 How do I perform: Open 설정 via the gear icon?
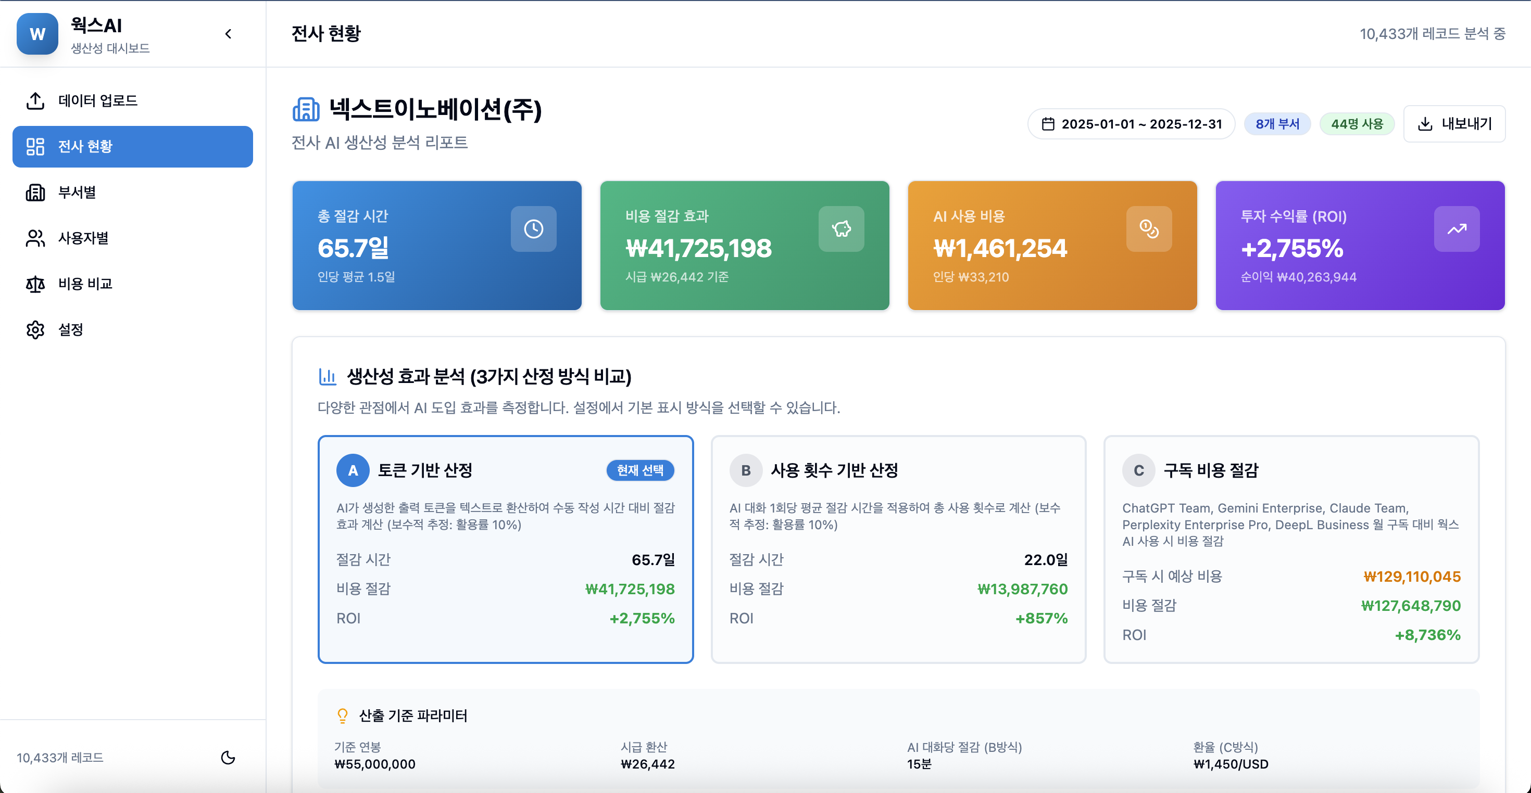(x=35, y=330)
